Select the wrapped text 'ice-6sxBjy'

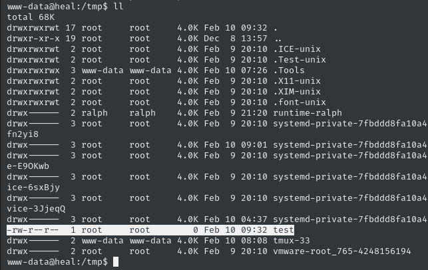click(x=33, y=188)
